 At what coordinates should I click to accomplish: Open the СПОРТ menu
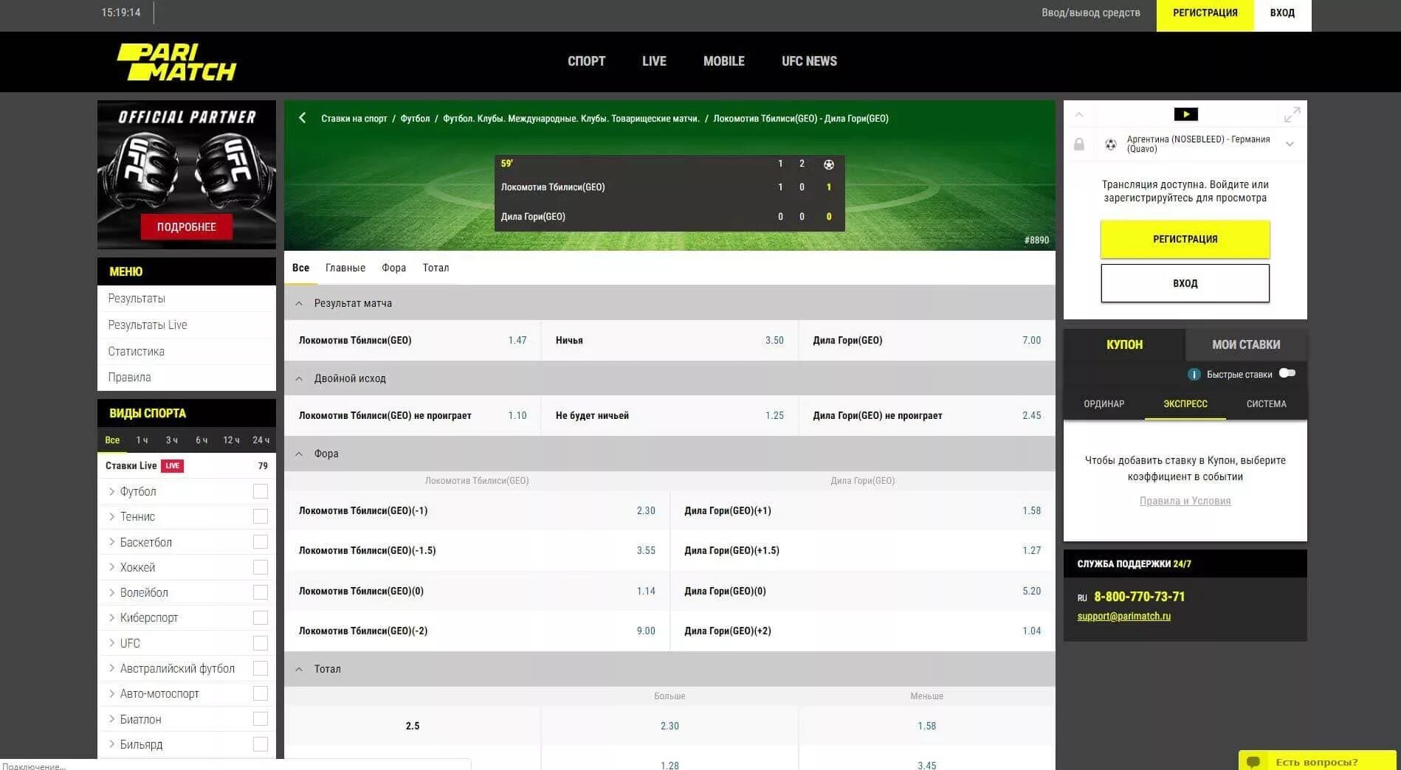[586, 61]
